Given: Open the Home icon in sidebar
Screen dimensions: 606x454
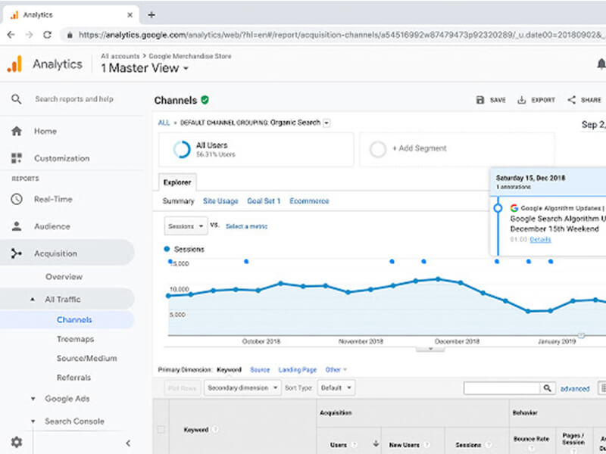Looking at the screenshot, I should click(16, 131).
